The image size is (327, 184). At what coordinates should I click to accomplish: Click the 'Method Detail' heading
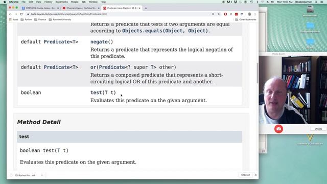coord(39,122)
